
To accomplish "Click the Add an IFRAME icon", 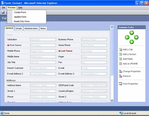I will pyautogui.click(x=121, y=64).
